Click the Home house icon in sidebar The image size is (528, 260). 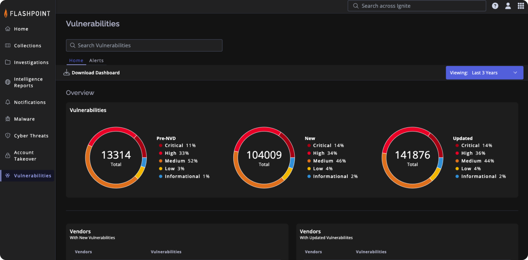tap(8, 29)
